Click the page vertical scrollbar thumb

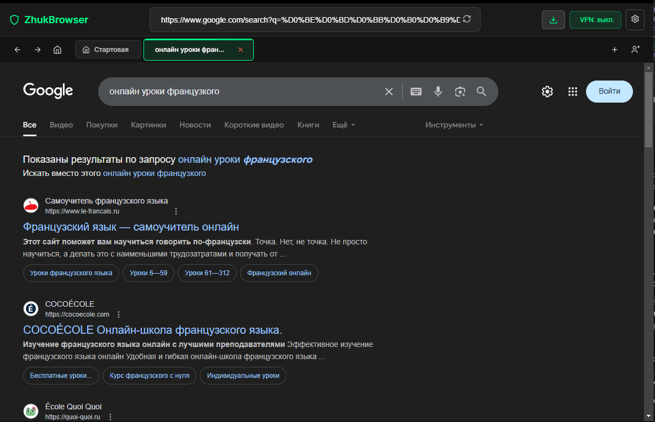[x=648, y=109]
